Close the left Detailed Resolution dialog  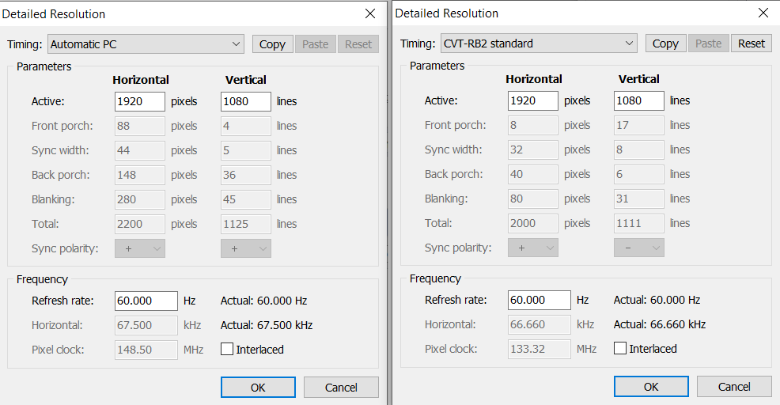(370, 14)
